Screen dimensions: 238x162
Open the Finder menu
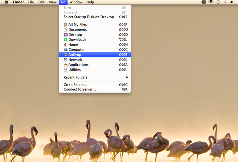18,2
